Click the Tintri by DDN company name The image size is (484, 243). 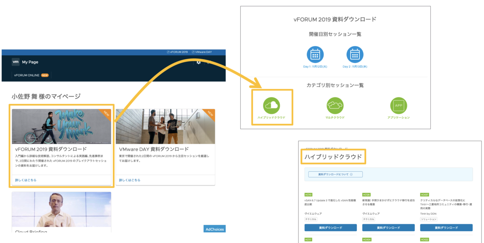click(x=429, y=214)
